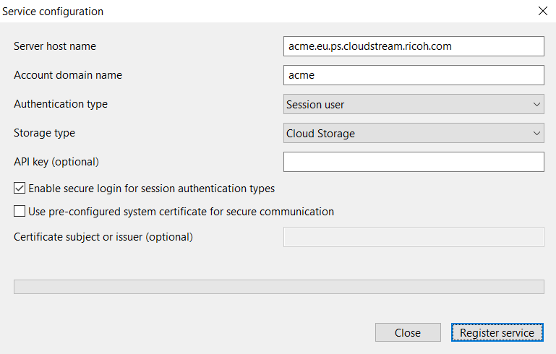Click the Service configuration title bar text

[53, 12]
